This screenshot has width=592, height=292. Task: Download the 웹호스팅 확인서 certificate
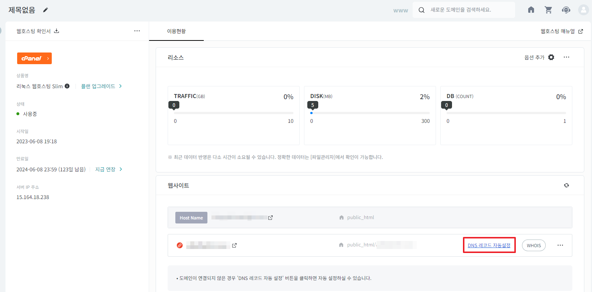coord(57,31)
